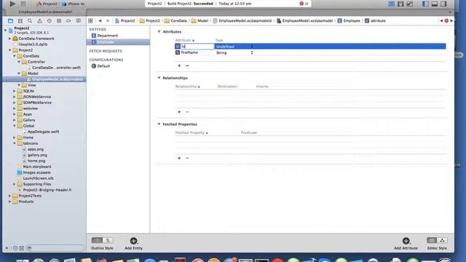Click the minus button under Attributes table
This screenshot has height=262, width=466.
(187, 65)
